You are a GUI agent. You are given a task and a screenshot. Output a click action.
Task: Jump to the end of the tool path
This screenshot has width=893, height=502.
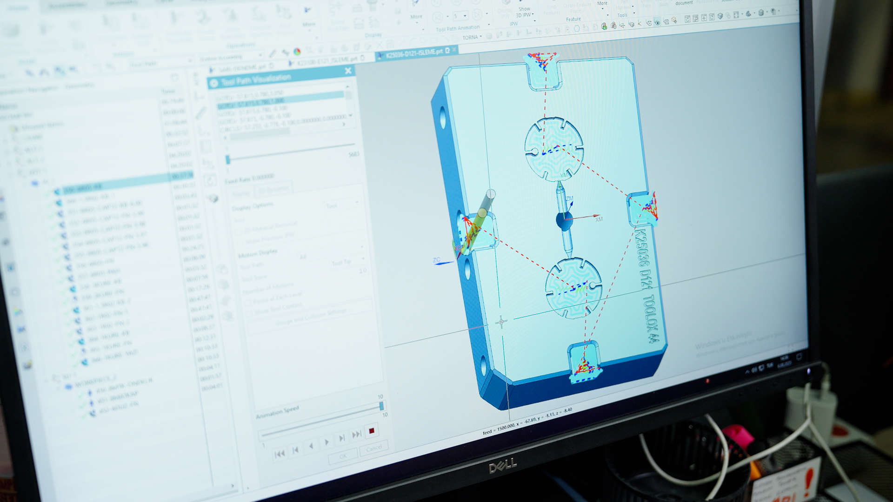point(357,434)
